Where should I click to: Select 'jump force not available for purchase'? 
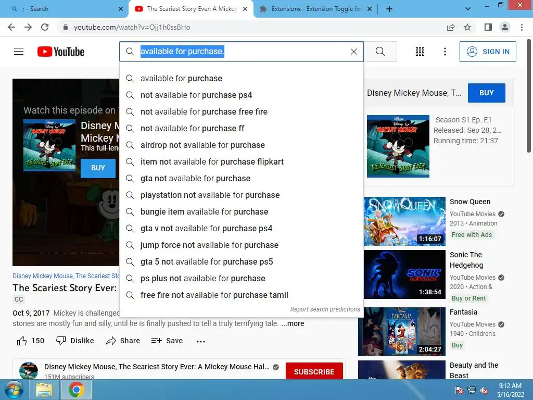[x=242, y=245]
